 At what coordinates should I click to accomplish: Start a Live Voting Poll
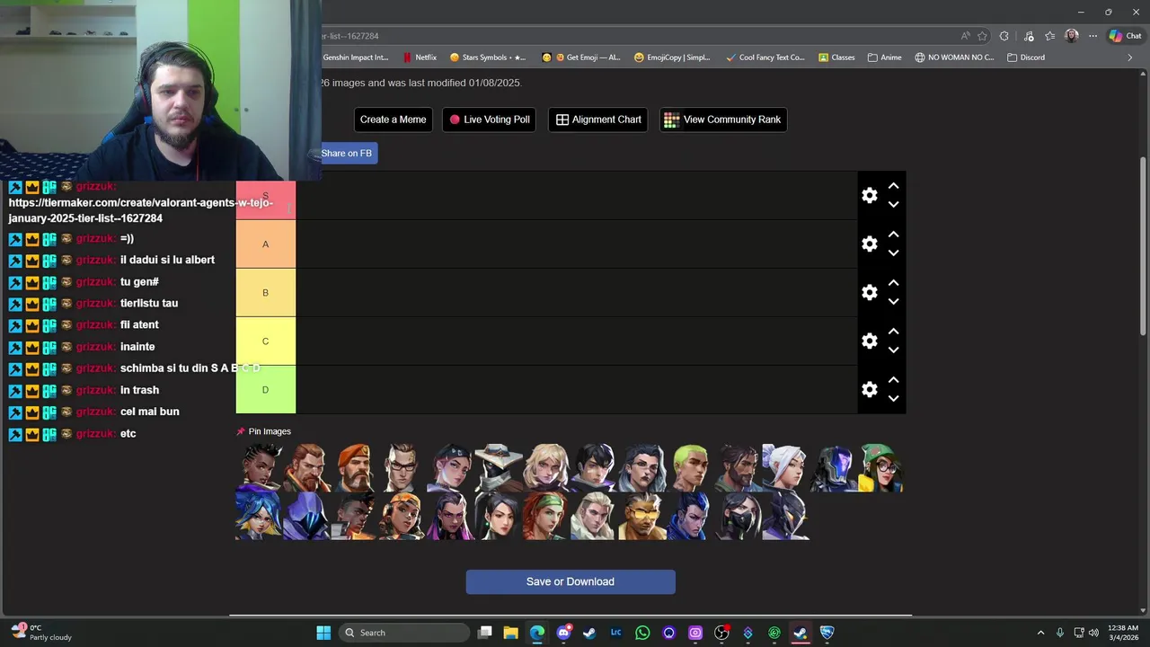(x=489, y=120)
